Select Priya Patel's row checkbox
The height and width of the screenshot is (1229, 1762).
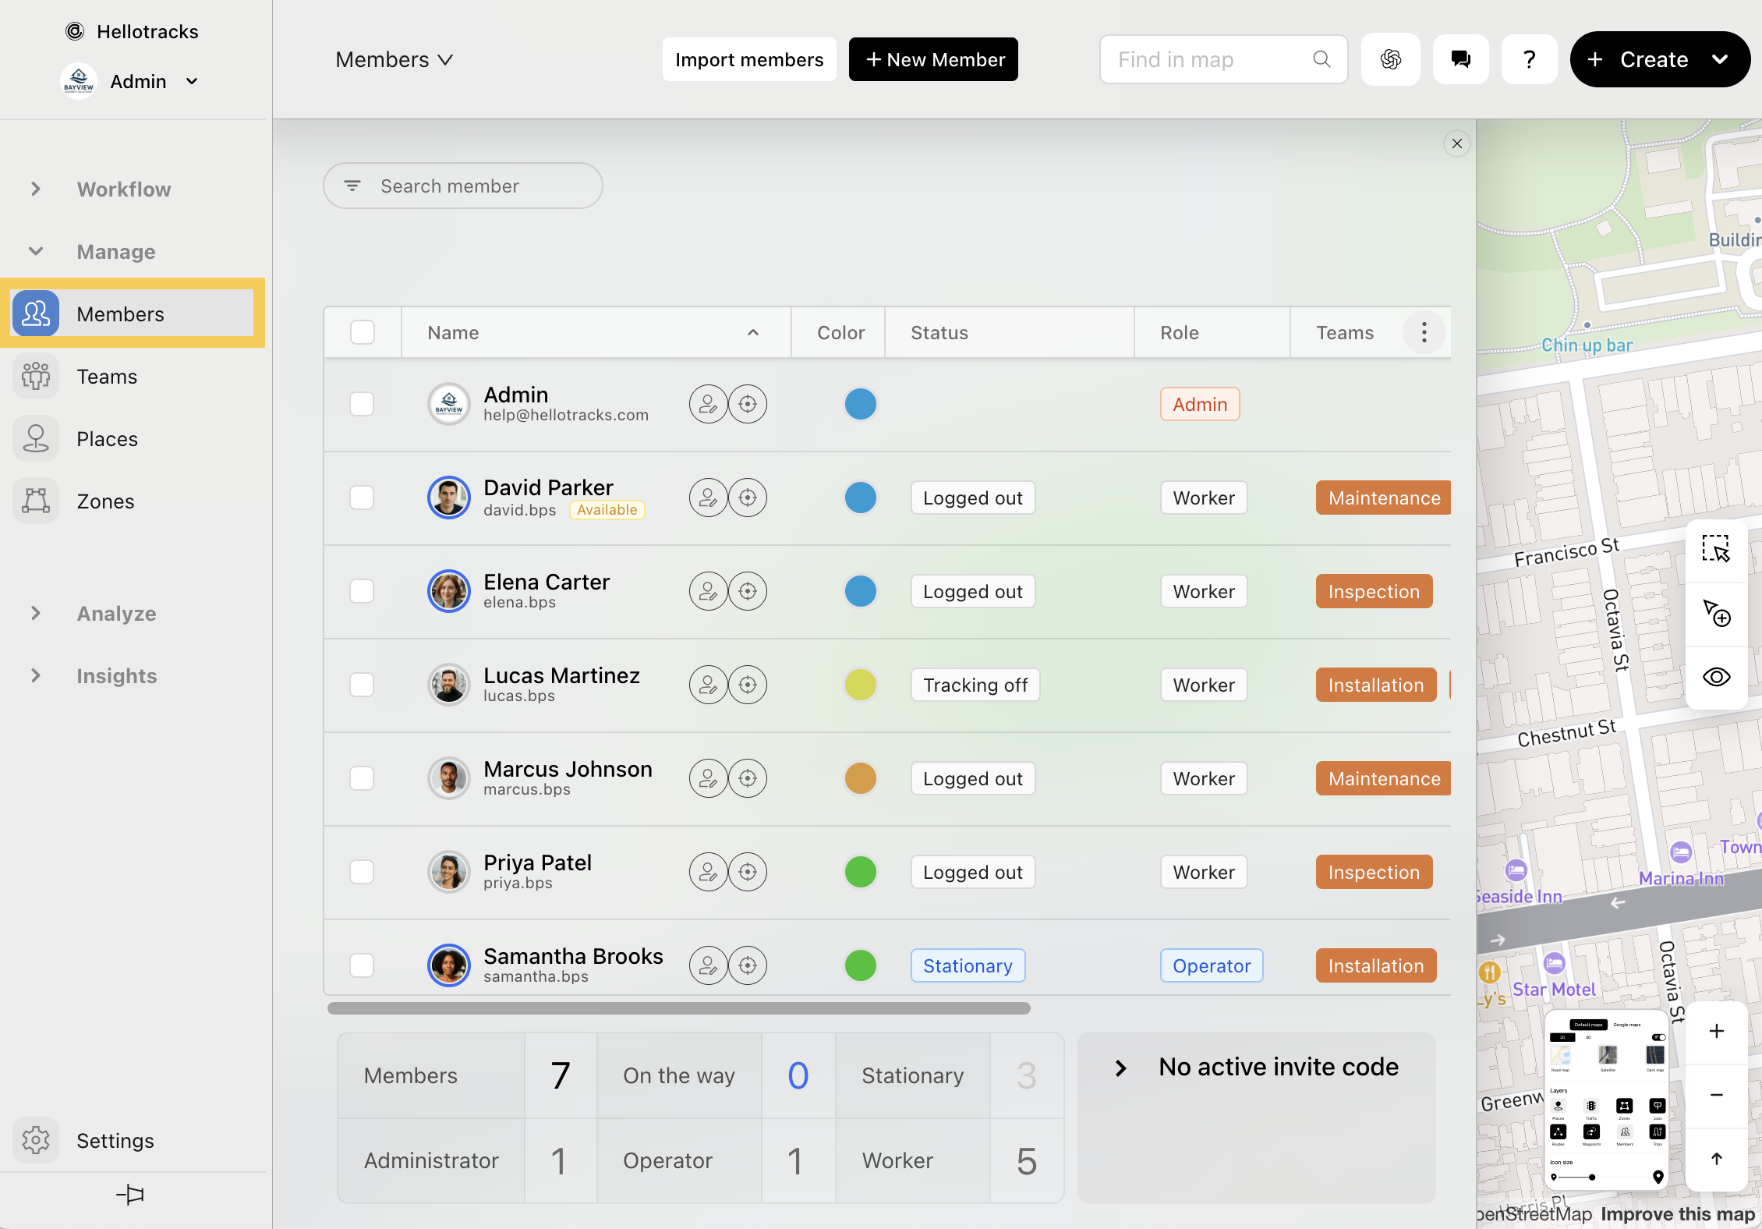(362, 872)
